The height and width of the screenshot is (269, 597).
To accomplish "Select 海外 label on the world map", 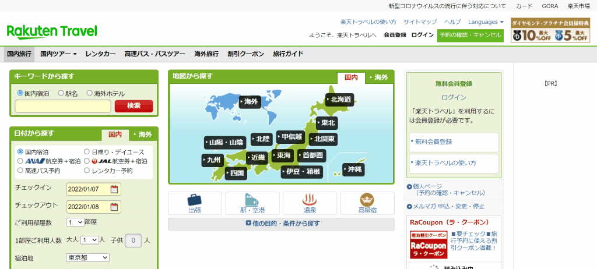I will pos(250,102).
